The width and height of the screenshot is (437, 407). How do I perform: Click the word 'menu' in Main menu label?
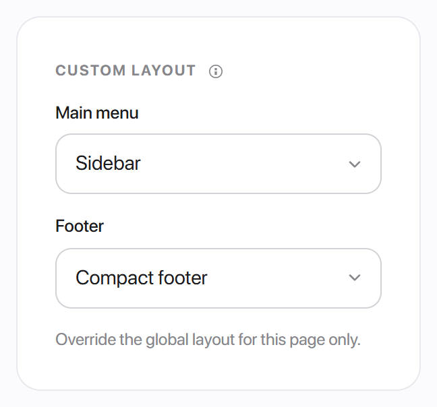(x=117, y=113)
